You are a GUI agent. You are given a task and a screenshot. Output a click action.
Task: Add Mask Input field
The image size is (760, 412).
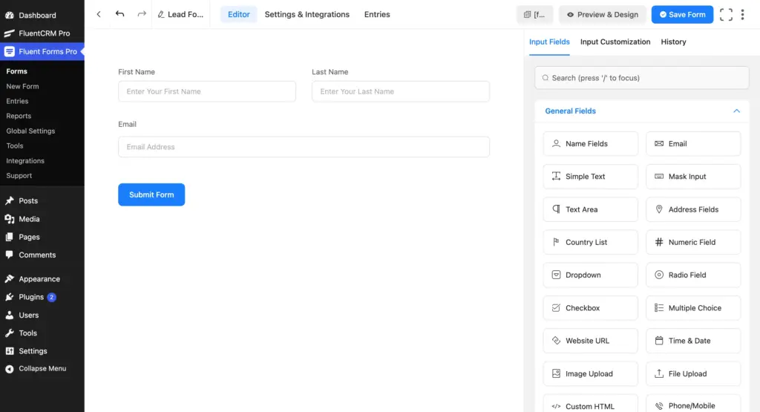(x=693, y=177)
